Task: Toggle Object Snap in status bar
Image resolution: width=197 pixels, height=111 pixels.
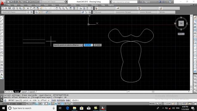Action: (x=43, y=104)
